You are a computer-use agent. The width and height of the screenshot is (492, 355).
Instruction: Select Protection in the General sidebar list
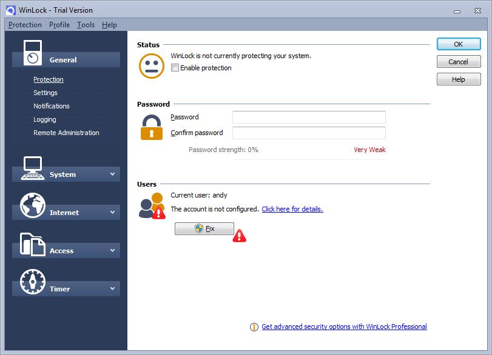click(49, 79)
